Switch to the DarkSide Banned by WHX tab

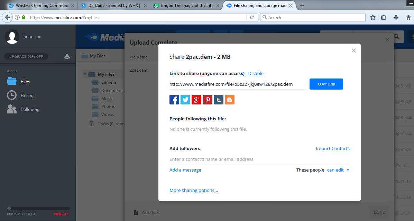tap(114, 5)
